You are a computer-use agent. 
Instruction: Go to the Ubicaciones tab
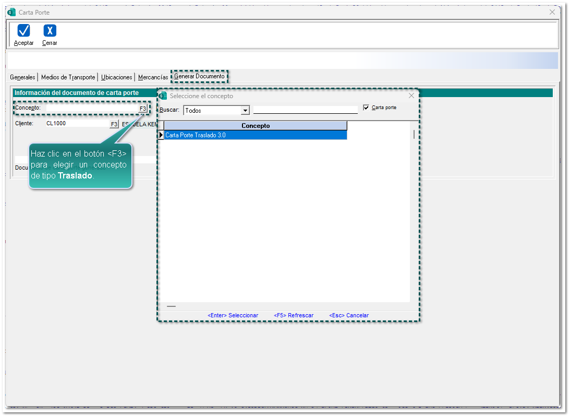117,77
